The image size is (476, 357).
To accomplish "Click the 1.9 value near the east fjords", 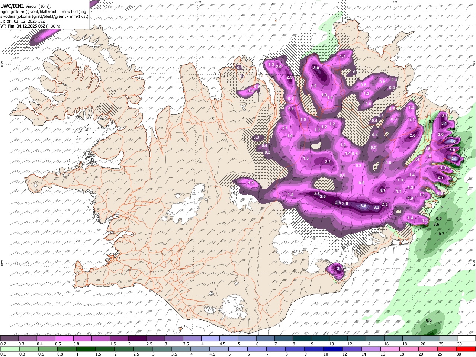I will click(443, 168).
